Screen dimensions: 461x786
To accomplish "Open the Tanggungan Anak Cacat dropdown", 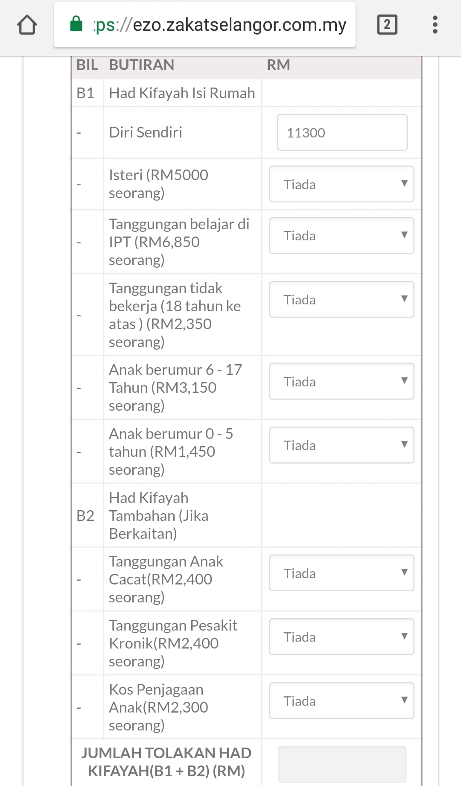I will [x=341, y=573].
